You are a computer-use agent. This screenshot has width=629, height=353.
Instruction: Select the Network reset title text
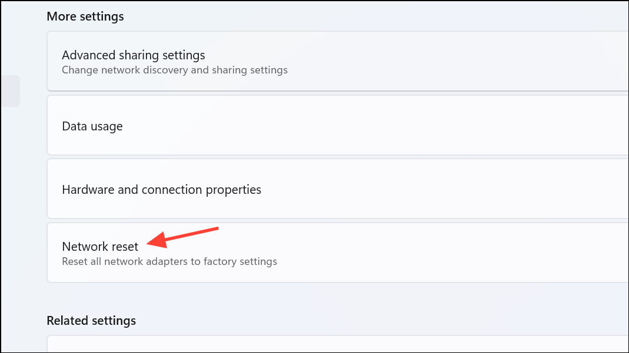coord(99,247)
